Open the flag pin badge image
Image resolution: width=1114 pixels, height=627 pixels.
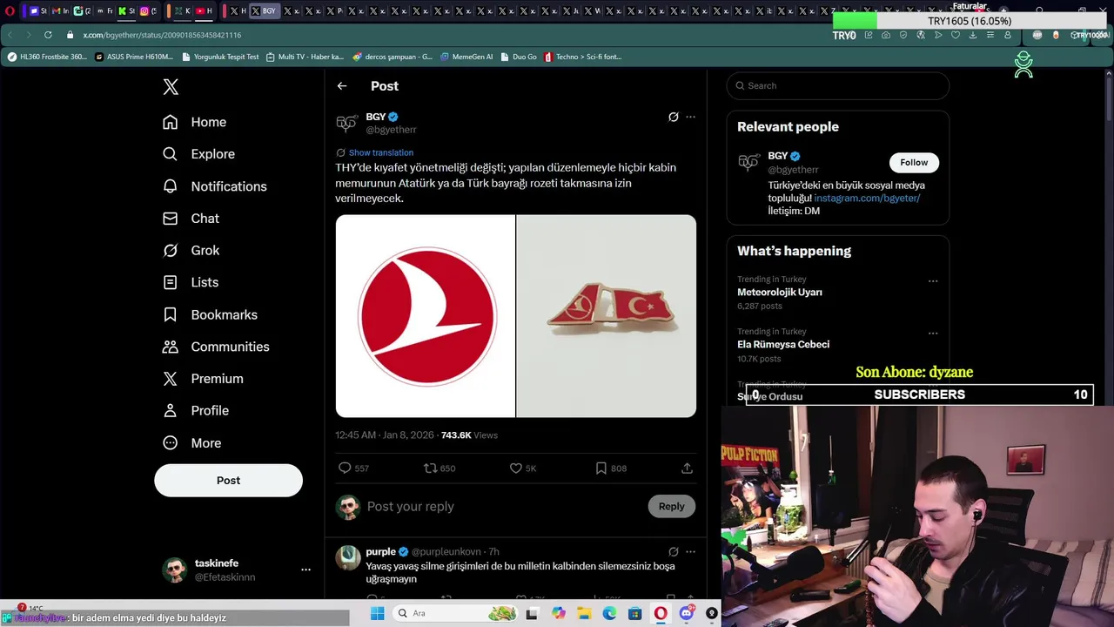[x=607, y=316]
